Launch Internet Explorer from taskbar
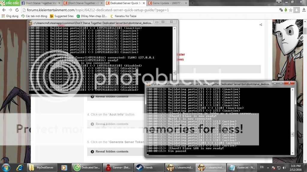 pos(20,168)
